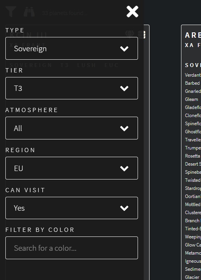Click the Gleam resource entry
This screenshot has height=280, width=201.
click(191, 99)
